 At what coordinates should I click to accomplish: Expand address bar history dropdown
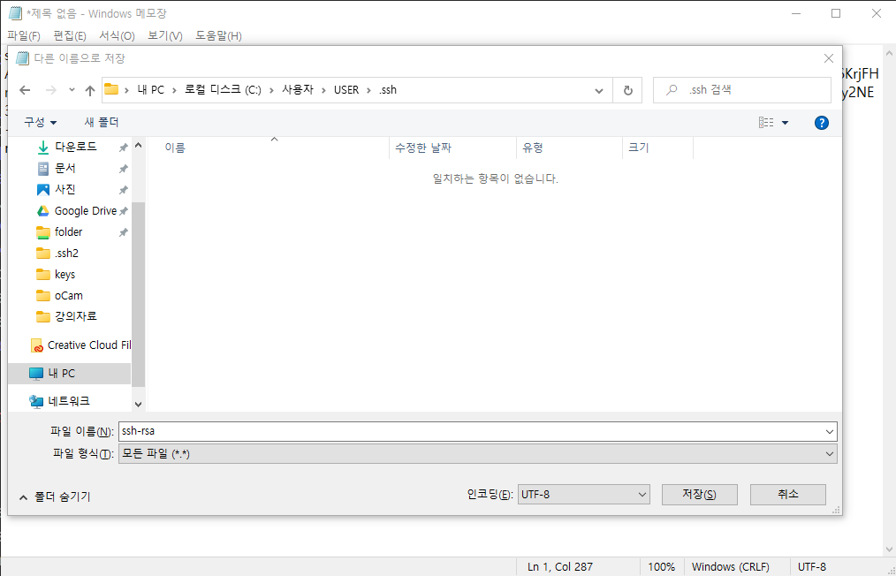pyautogui.click(x=599, y=90)
